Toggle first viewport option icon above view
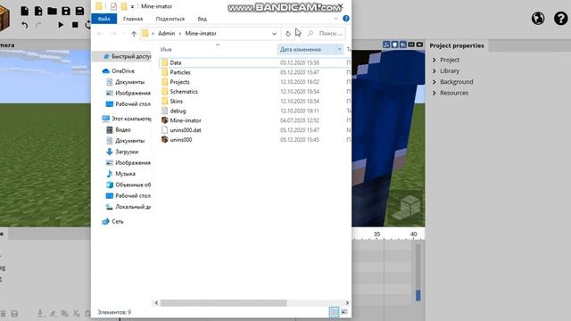The height and width of the screenshot is (321, 571). (386, 45)
